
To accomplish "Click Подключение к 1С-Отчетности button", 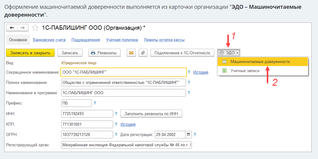I will coord(182,53).
